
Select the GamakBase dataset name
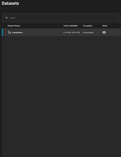(17, 32)
